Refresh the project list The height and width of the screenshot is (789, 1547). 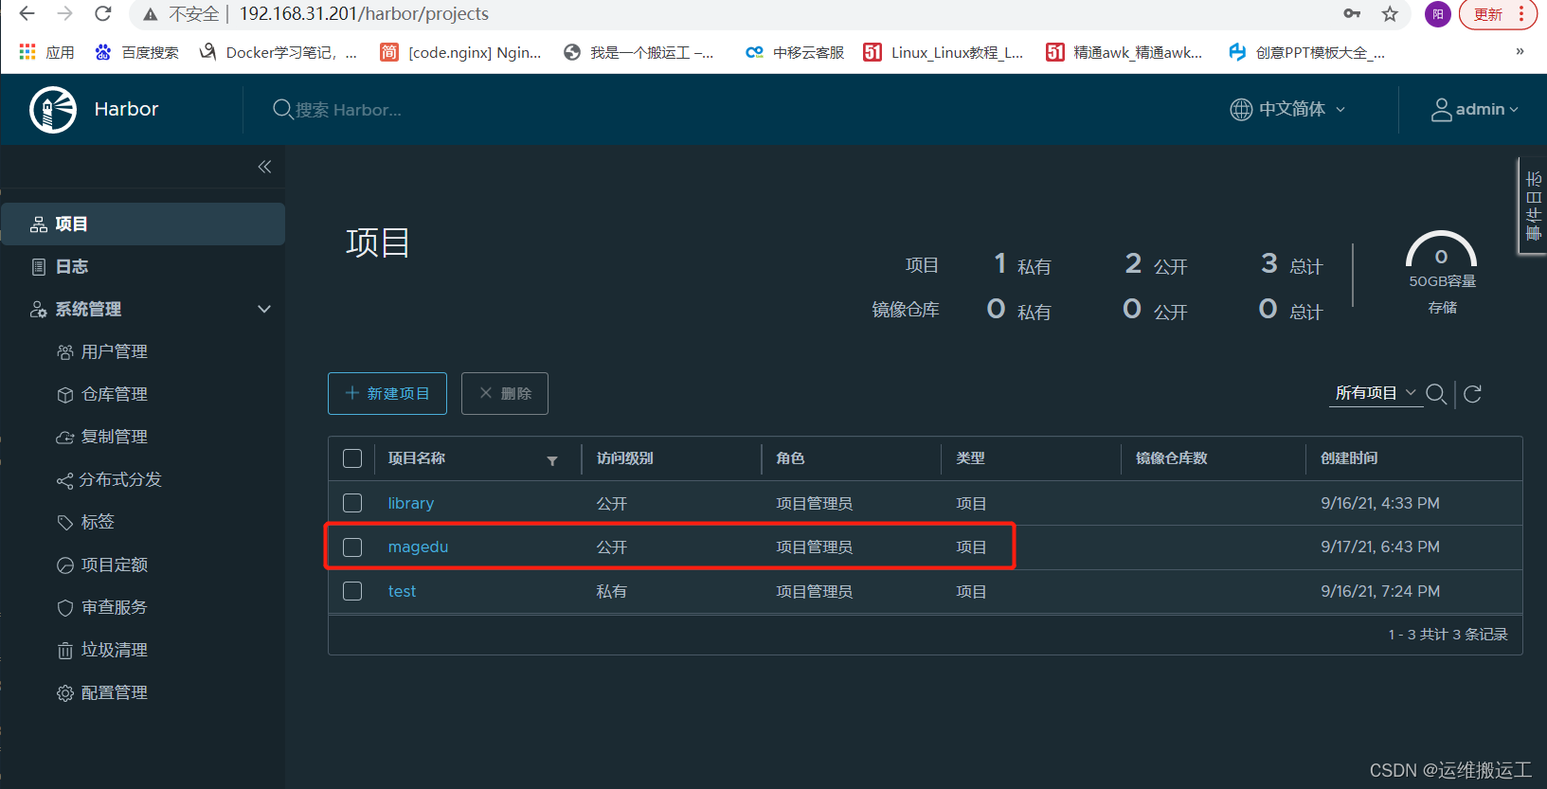click(1472, 394)
